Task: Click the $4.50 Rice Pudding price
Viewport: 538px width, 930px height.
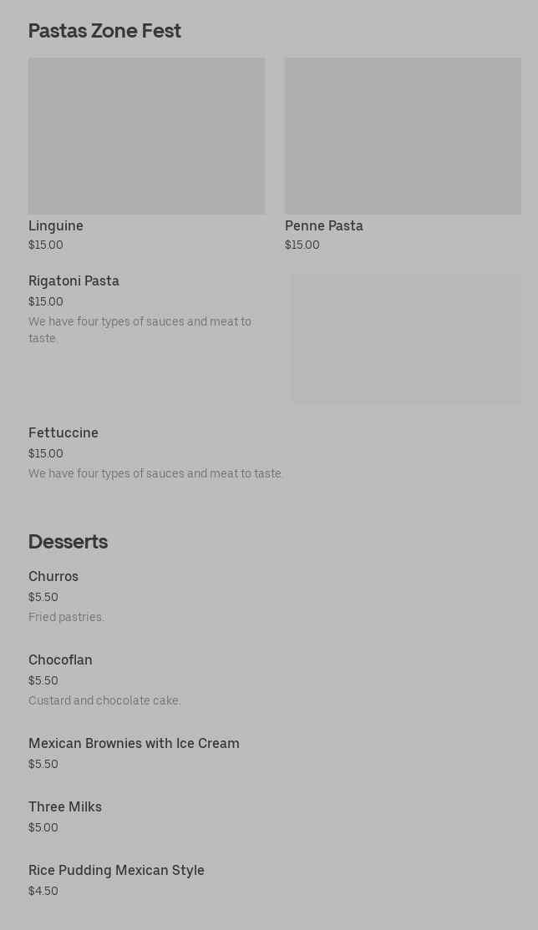Action: pos(43,892)
